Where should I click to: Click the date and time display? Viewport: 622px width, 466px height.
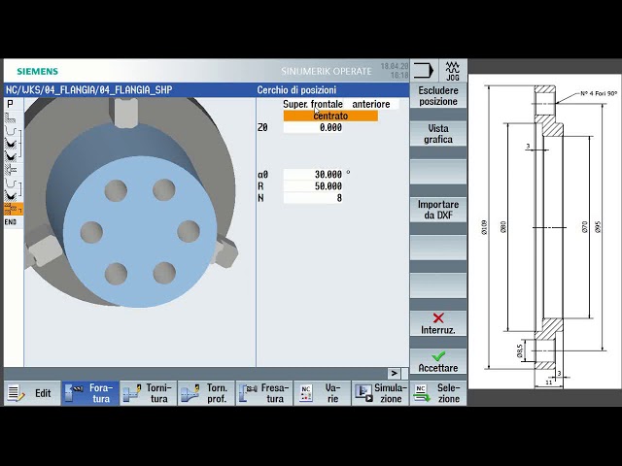tap(395, 71)
